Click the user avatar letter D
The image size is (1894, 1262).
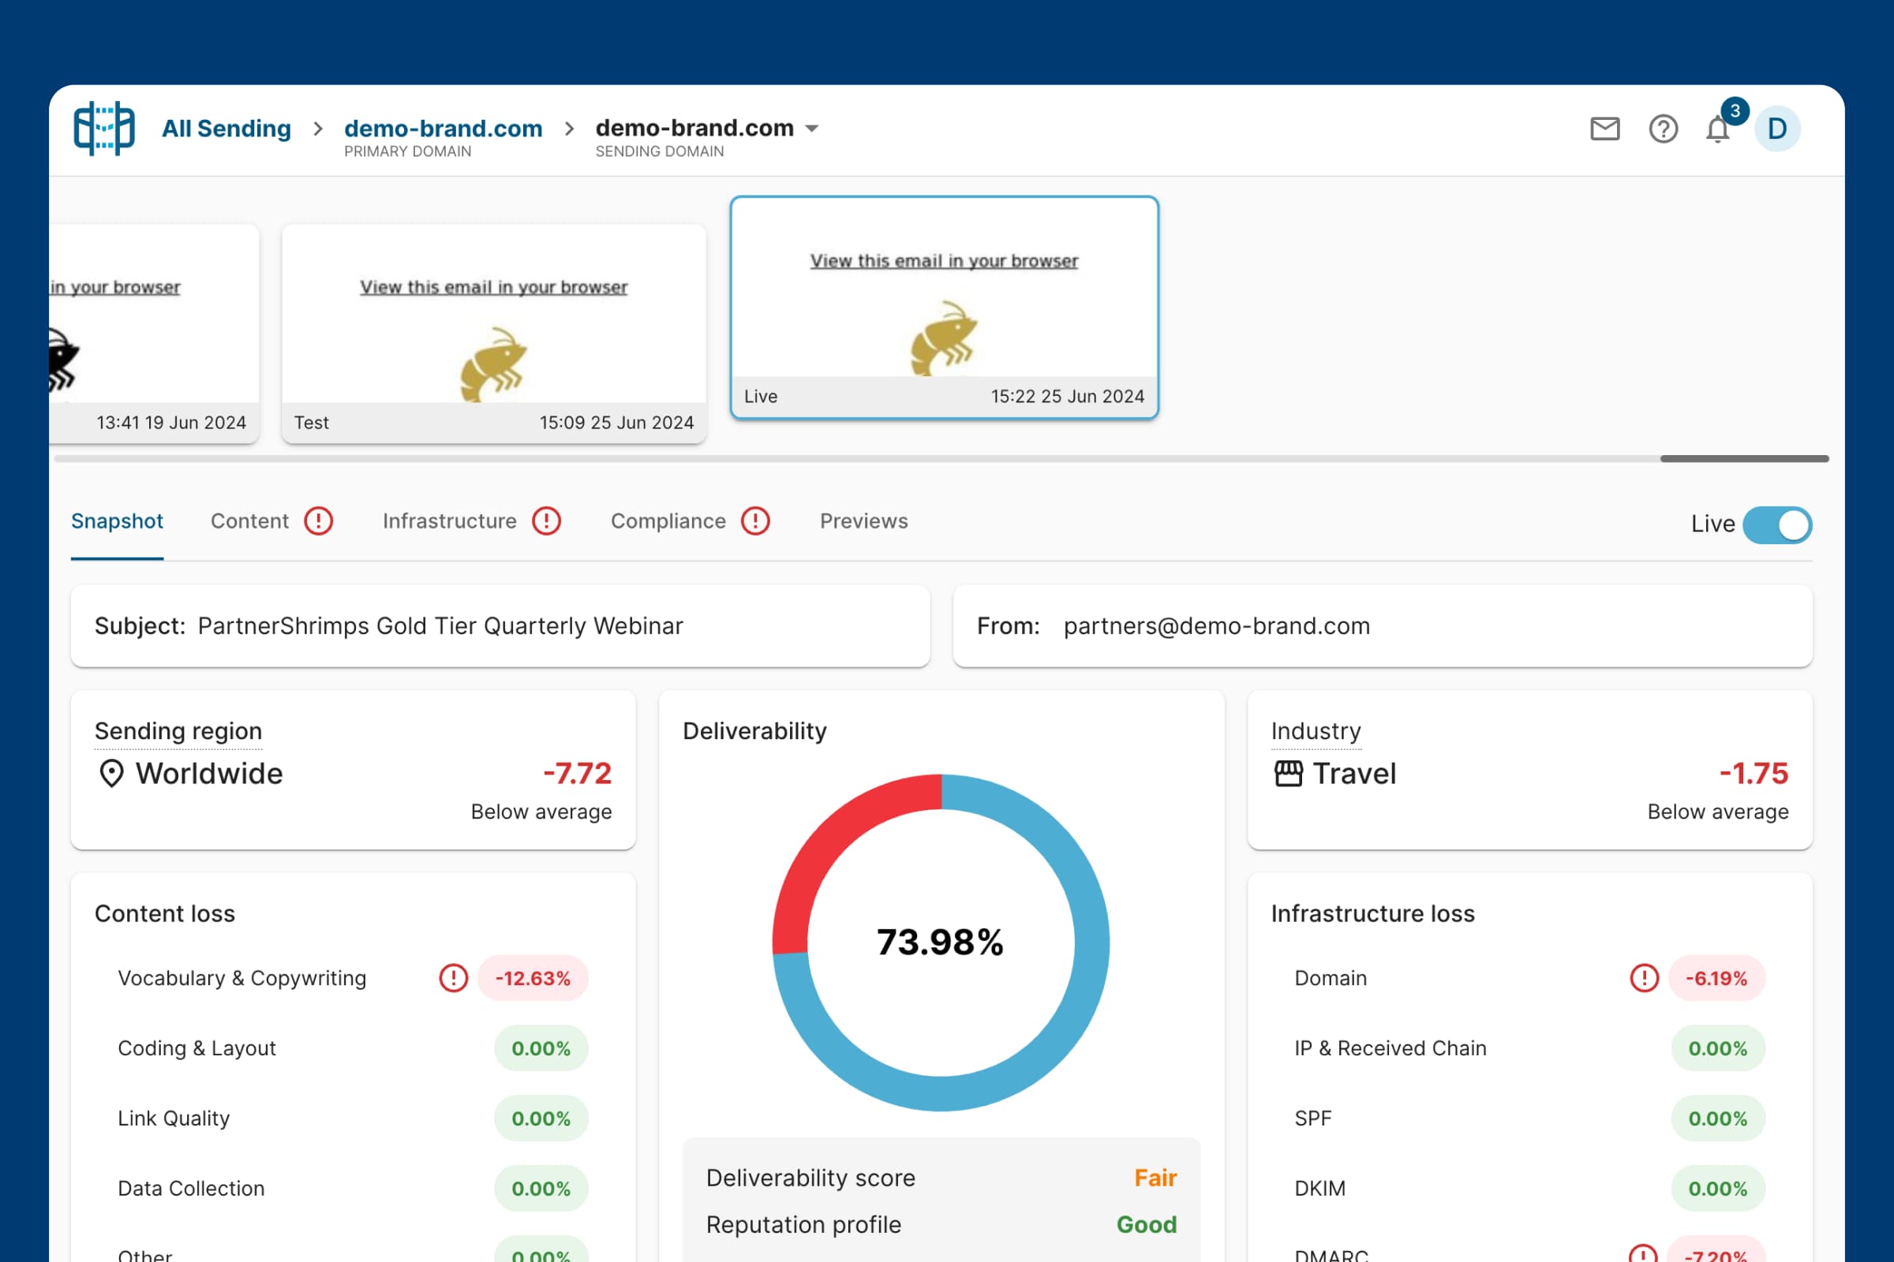[1777, 129]
